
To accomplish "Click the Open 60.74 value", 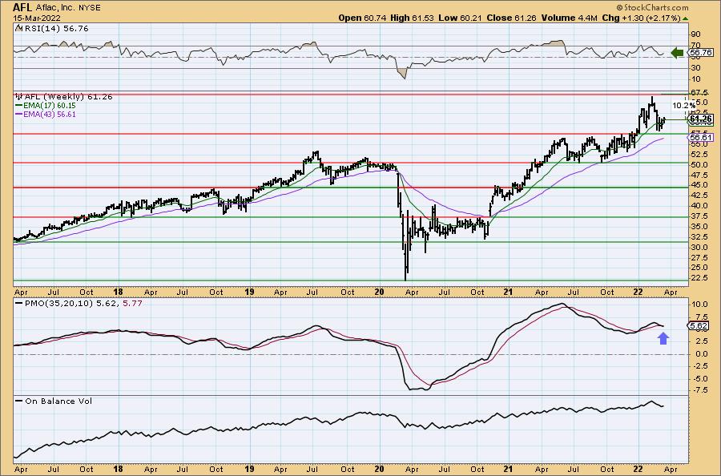I will [363, 18].
